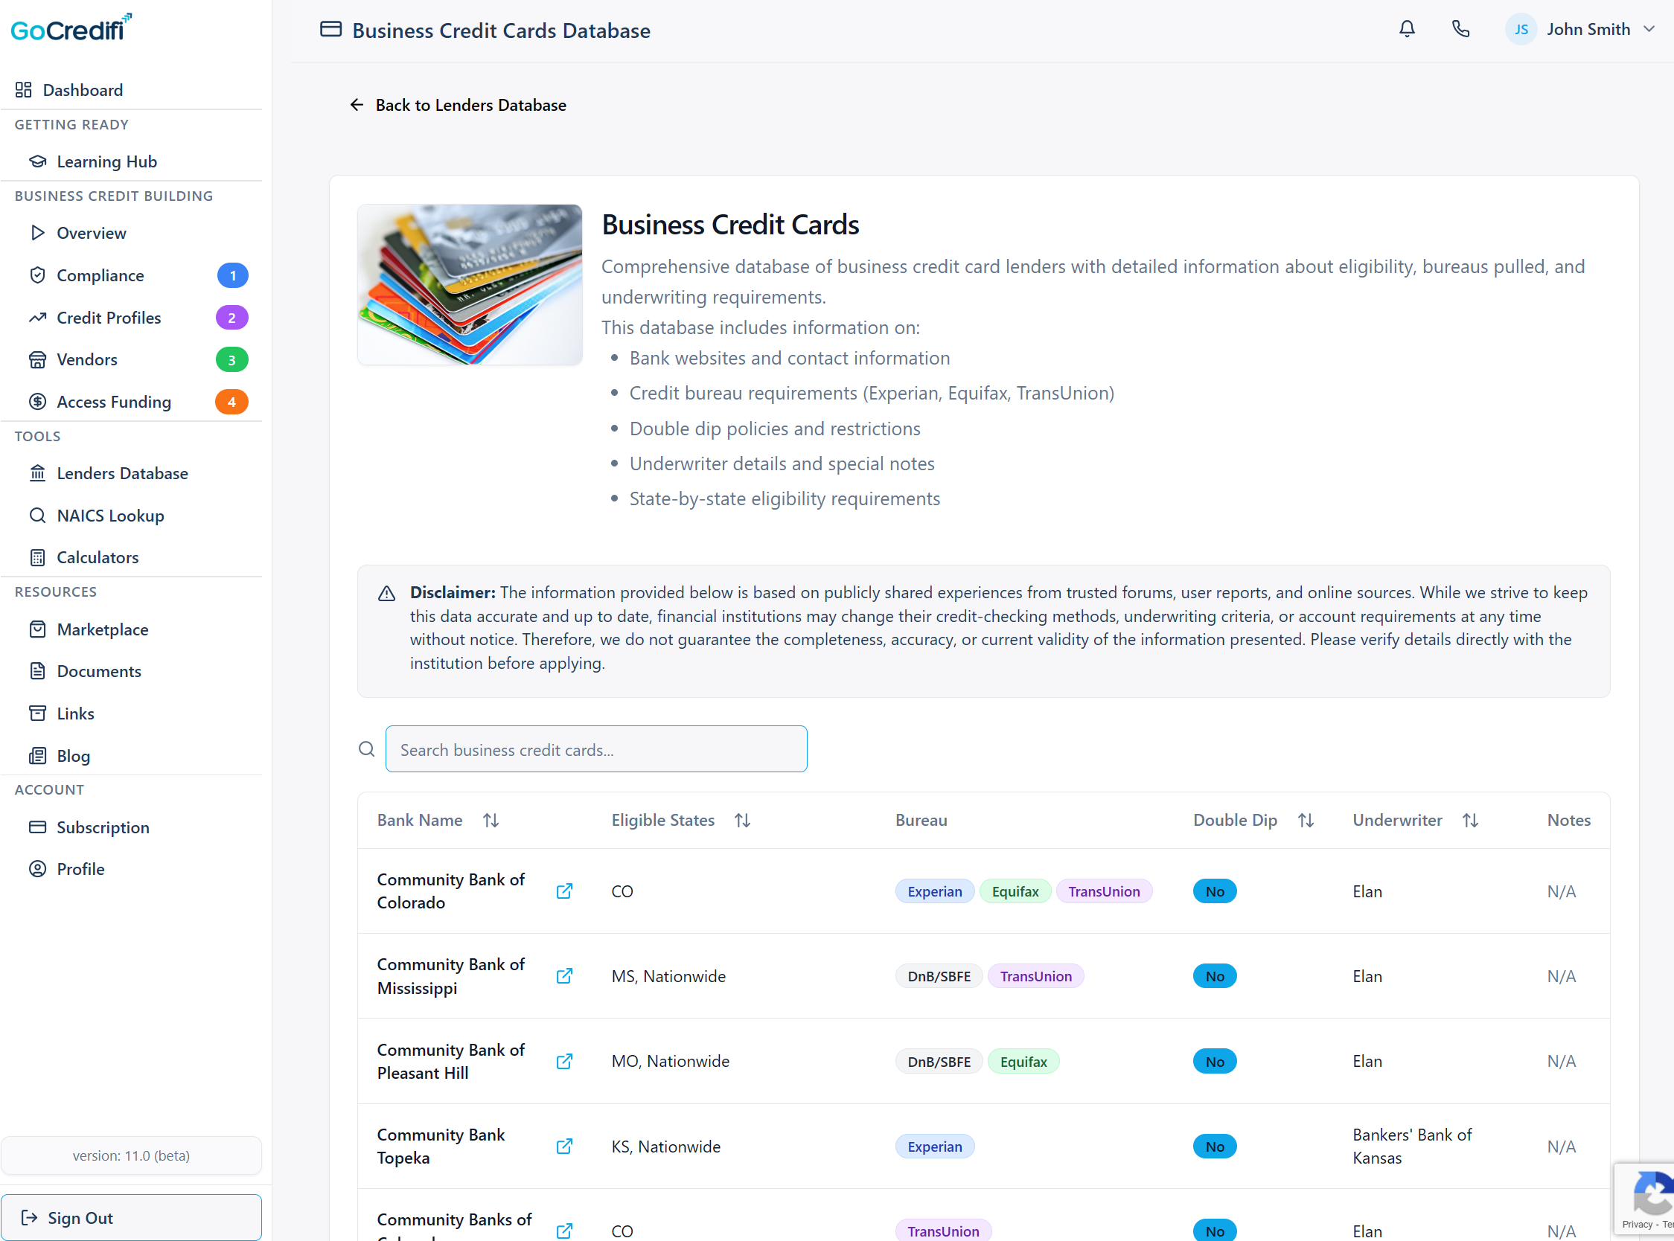This screenshot has width=1674, height=1241.
Task: Open Community Bank of Colorado external link
Action: click(x=564, y=891)
